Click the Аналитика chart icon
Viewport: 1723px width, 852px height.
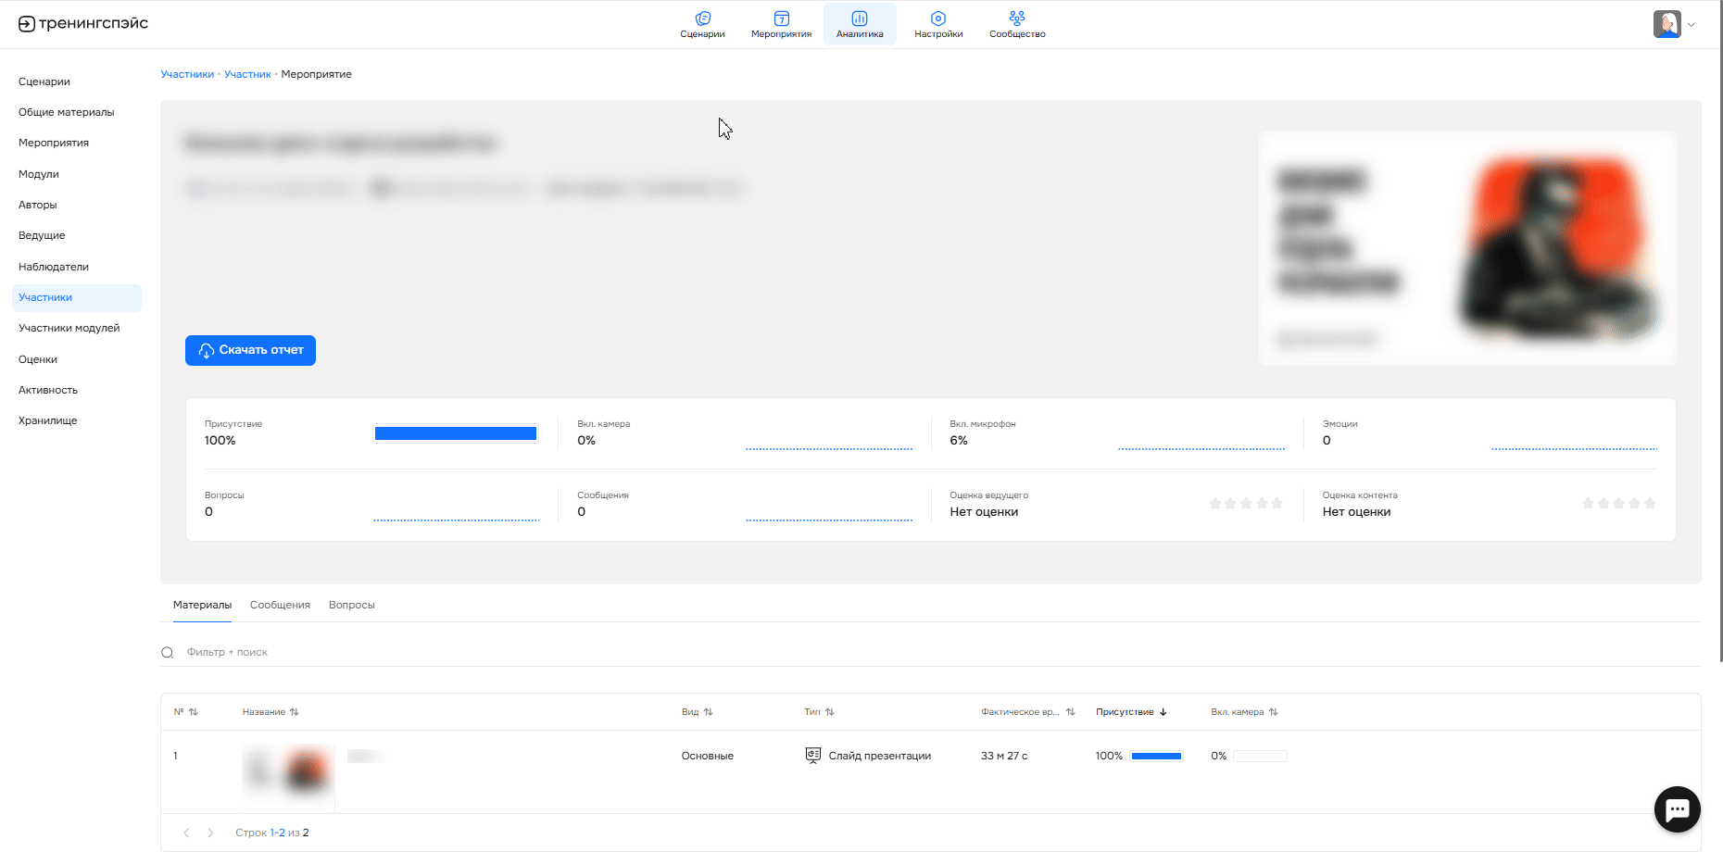point(859,19)
